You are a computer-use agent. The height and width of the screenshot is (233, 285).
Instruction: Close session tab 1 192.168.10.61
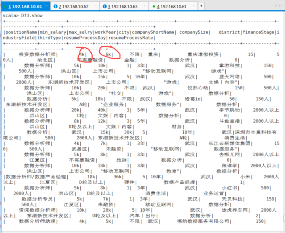coord(46,6)
